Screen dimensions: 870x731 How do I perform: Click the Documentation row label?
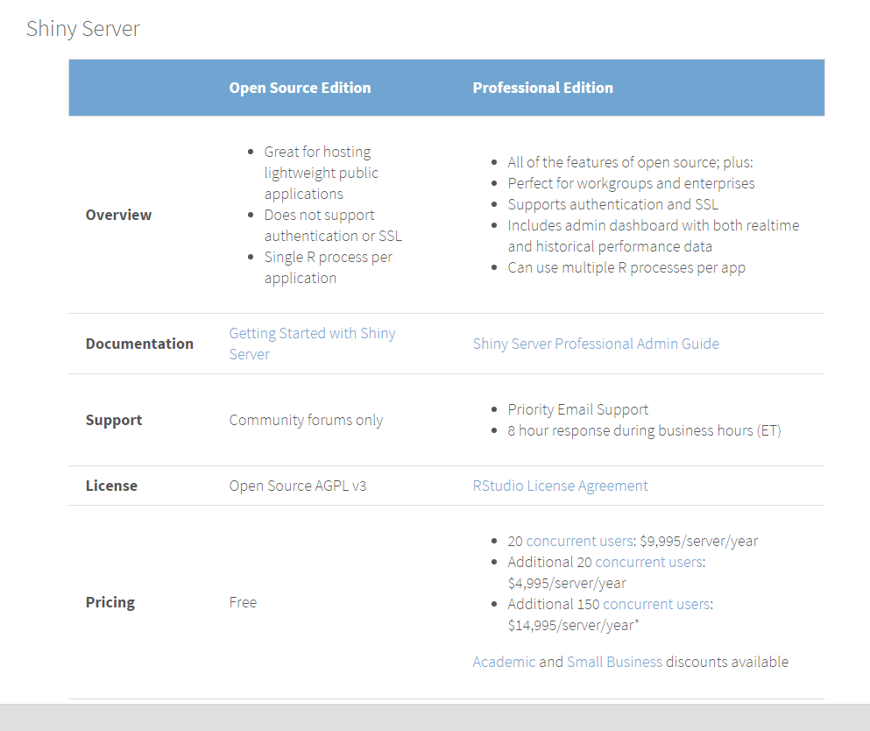[139, 344]
